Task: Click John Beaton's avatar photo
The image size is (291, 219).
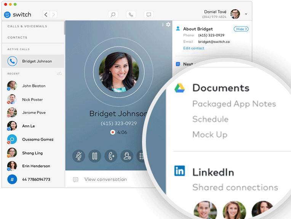Action: [x=12, y=86]
